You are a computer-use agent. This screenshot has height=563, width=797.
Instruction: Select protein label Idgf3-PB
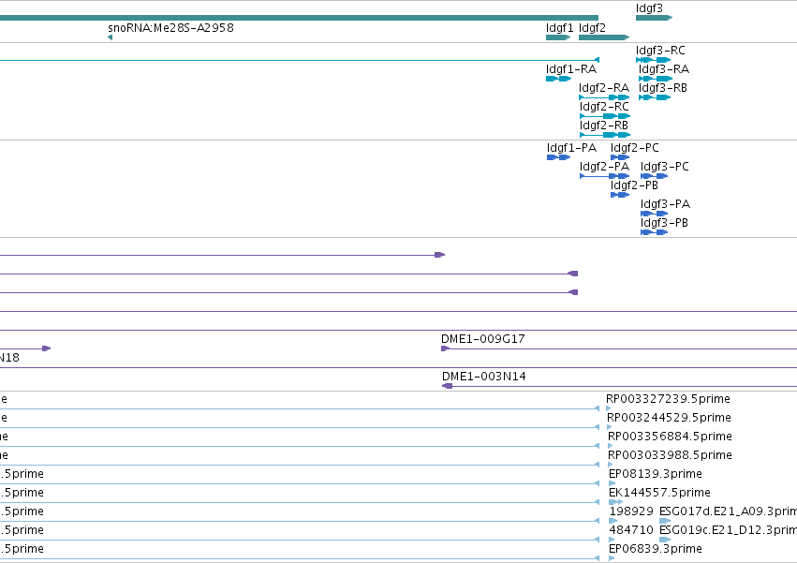pos(664,223)
